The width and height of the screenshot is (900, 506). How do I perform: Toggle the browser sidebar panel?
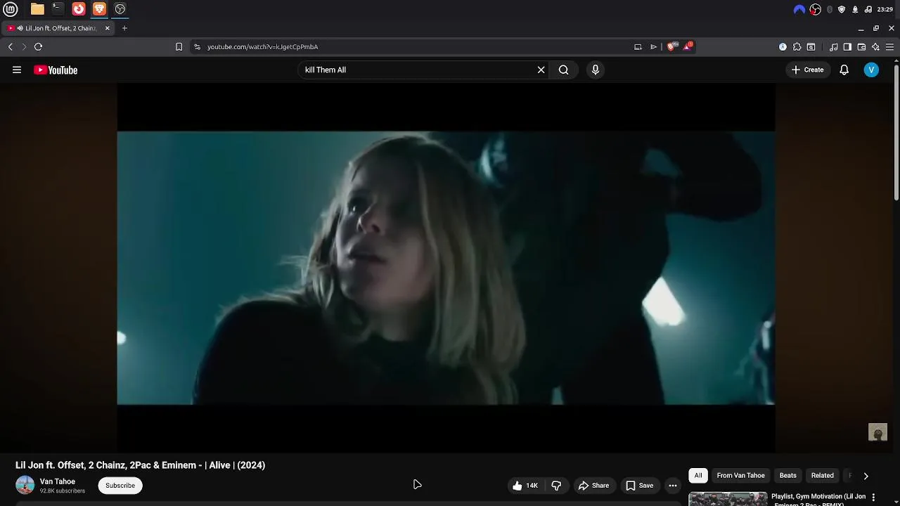click(x=847, y=46)
